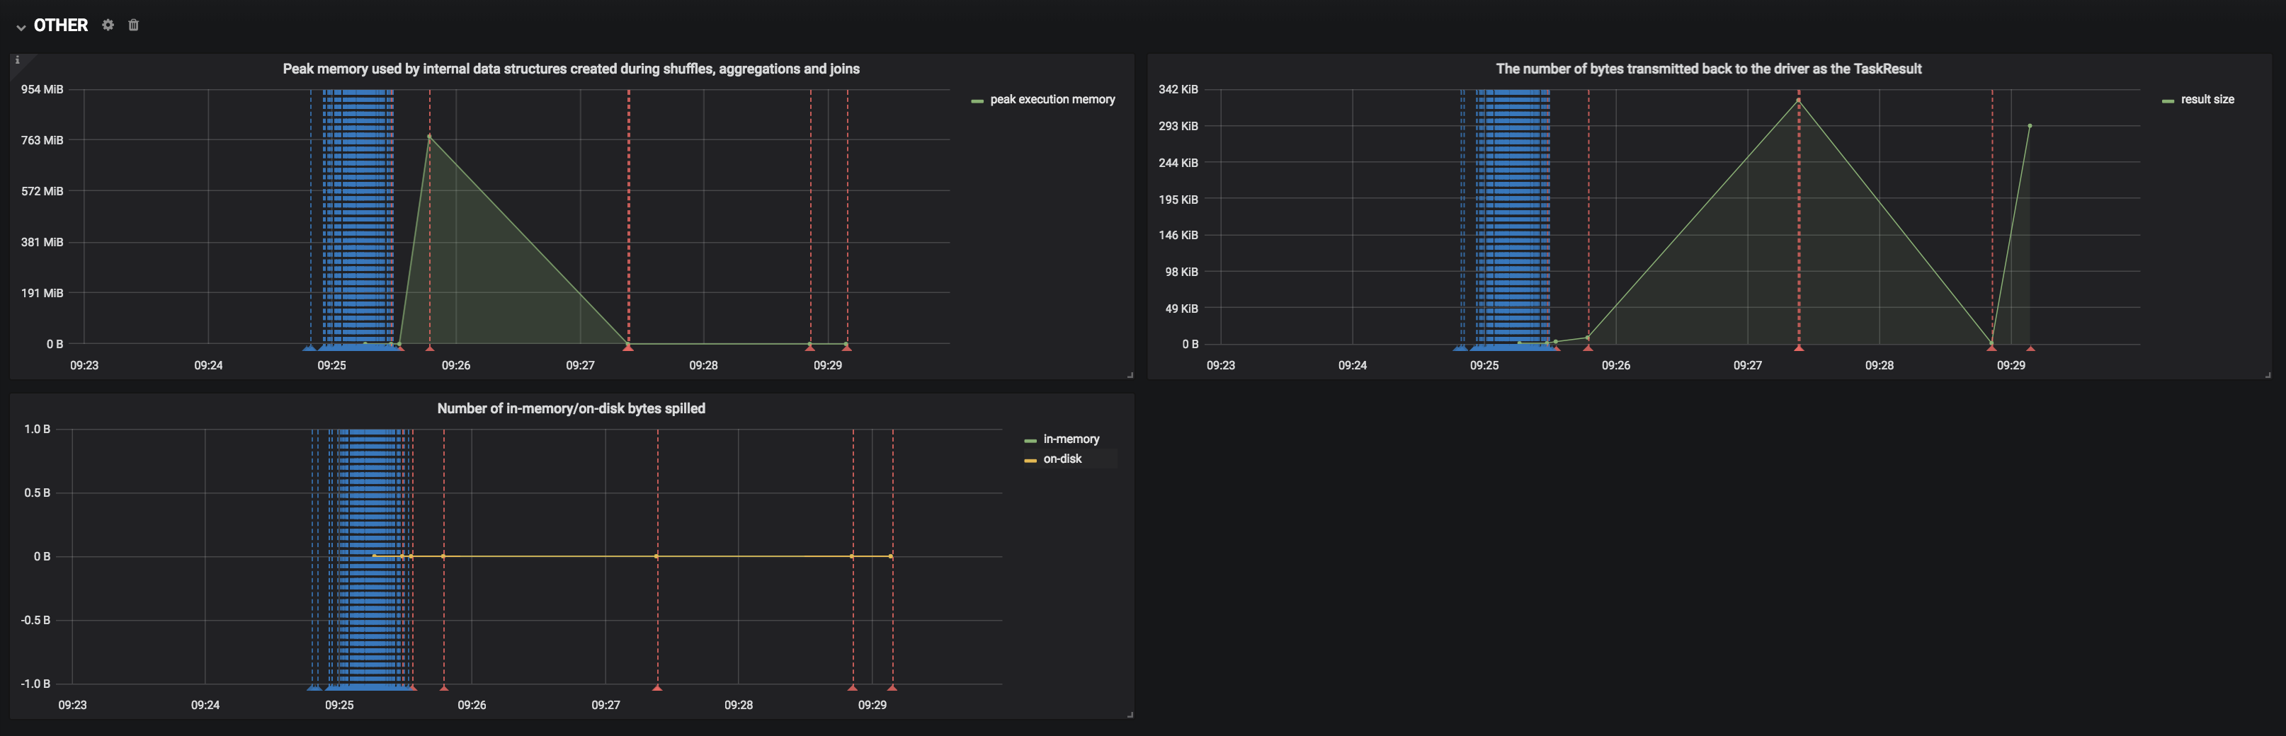Image resolution: width=2286 pixels, height=736 pixels.
Task: Open color picker for on-disk yellow swatch
Action: click(1030, 459)
